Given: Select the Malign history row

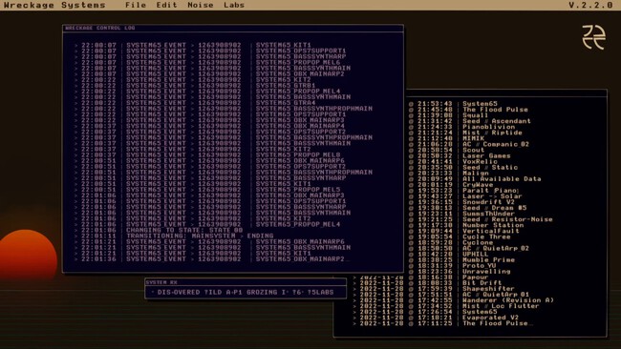Looking at the screenshot, I should coord(449,173).
